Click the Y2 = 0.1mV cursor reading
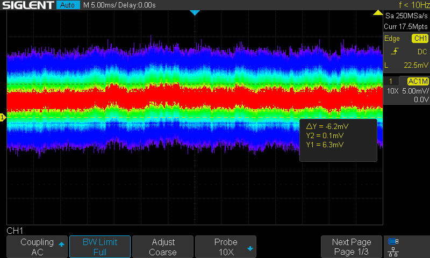Screen dimensions: 430x258 325,135
